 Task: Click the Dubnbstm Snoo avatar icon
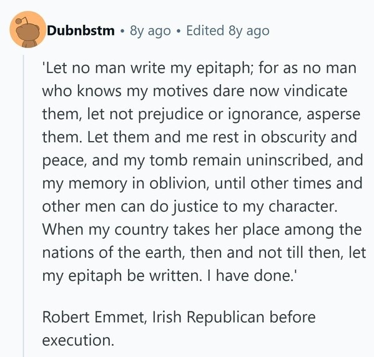tap(27, 29)
